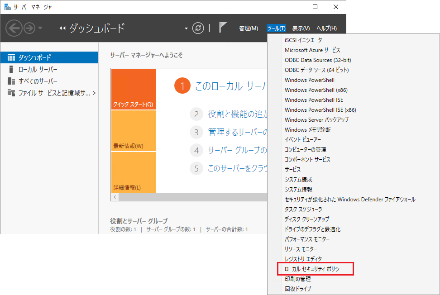The height and width of the screenshot is (295, 440).
Task: Expand the ファイル サービス submenu arrow
Action: (x=94, y=93)
